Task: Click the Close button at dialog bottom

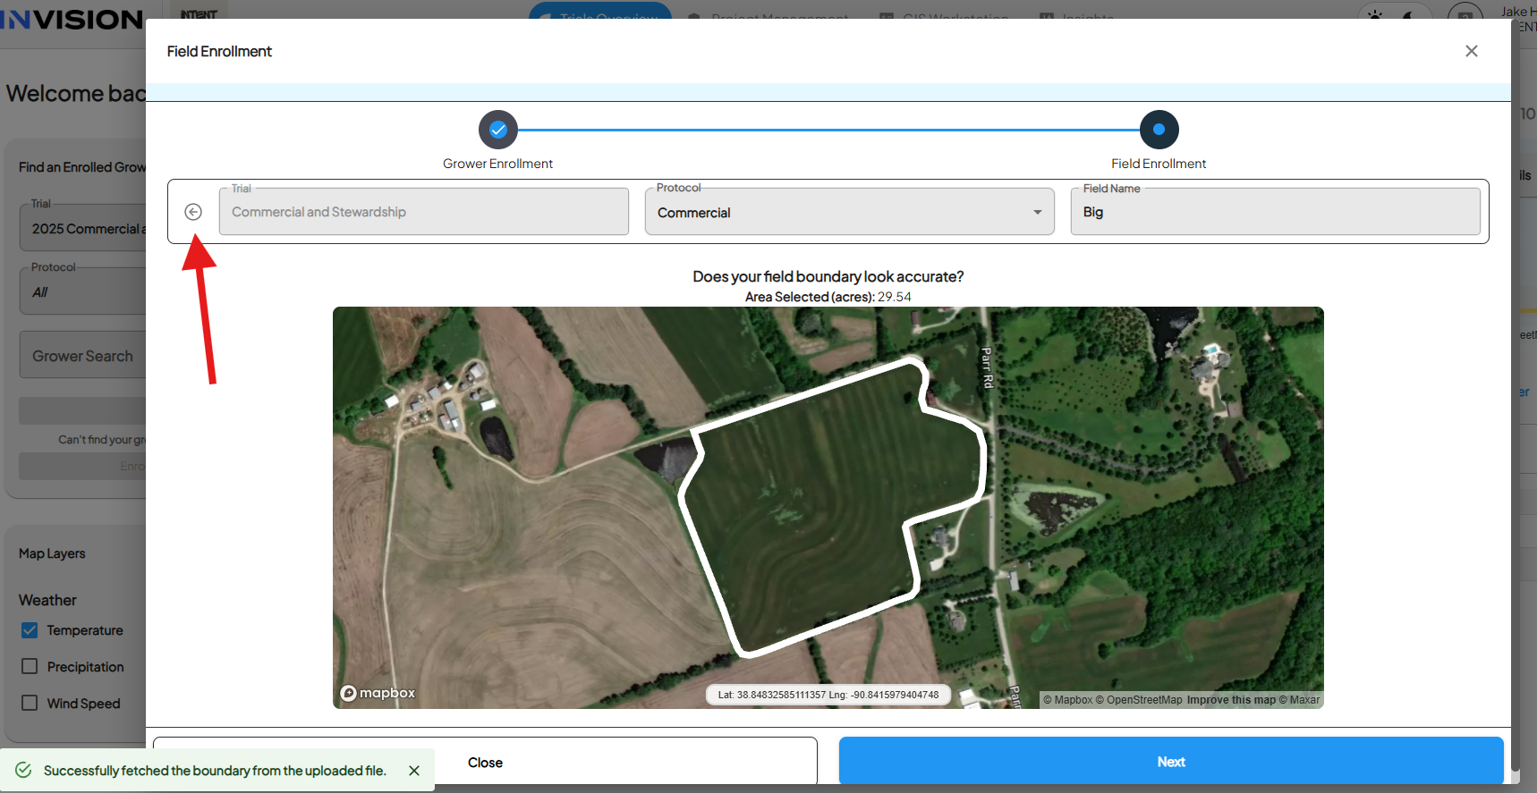Action: [485, 763]
